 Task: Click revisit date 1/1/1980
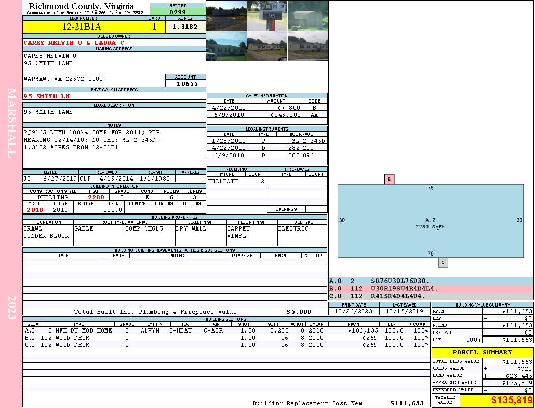[x=154, y=178]
